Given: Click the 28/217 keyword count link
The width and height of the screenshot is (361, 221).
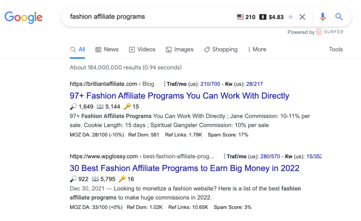Looking at the screenshot, I should coord(255,84).
